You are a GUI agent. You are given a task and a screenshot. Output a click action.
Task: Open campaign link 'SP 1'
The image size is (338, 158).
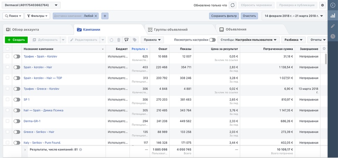point(26,99)
